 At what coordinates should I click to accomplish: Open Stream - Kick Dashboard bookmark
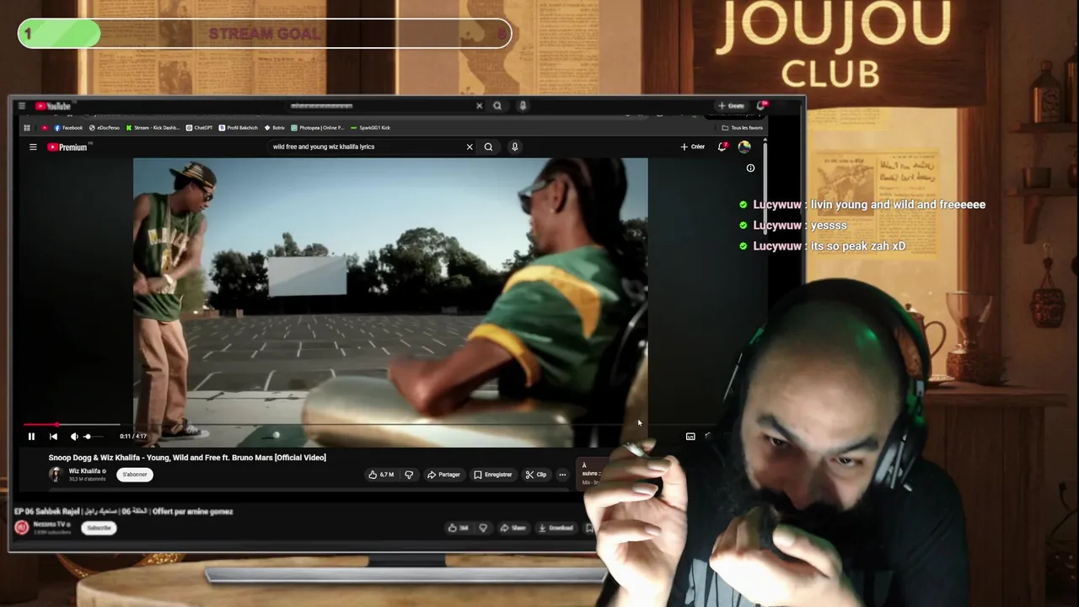click(153, 128)
